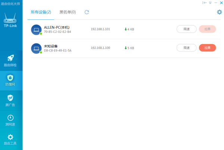Click 限速 for 未知设备

(186, 48)
